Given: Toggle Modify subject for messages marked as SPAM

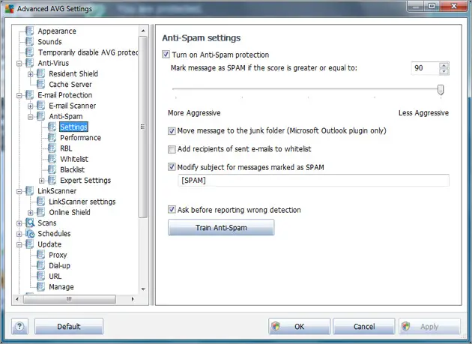Looking at the screenshot, I should pos(172,167).
